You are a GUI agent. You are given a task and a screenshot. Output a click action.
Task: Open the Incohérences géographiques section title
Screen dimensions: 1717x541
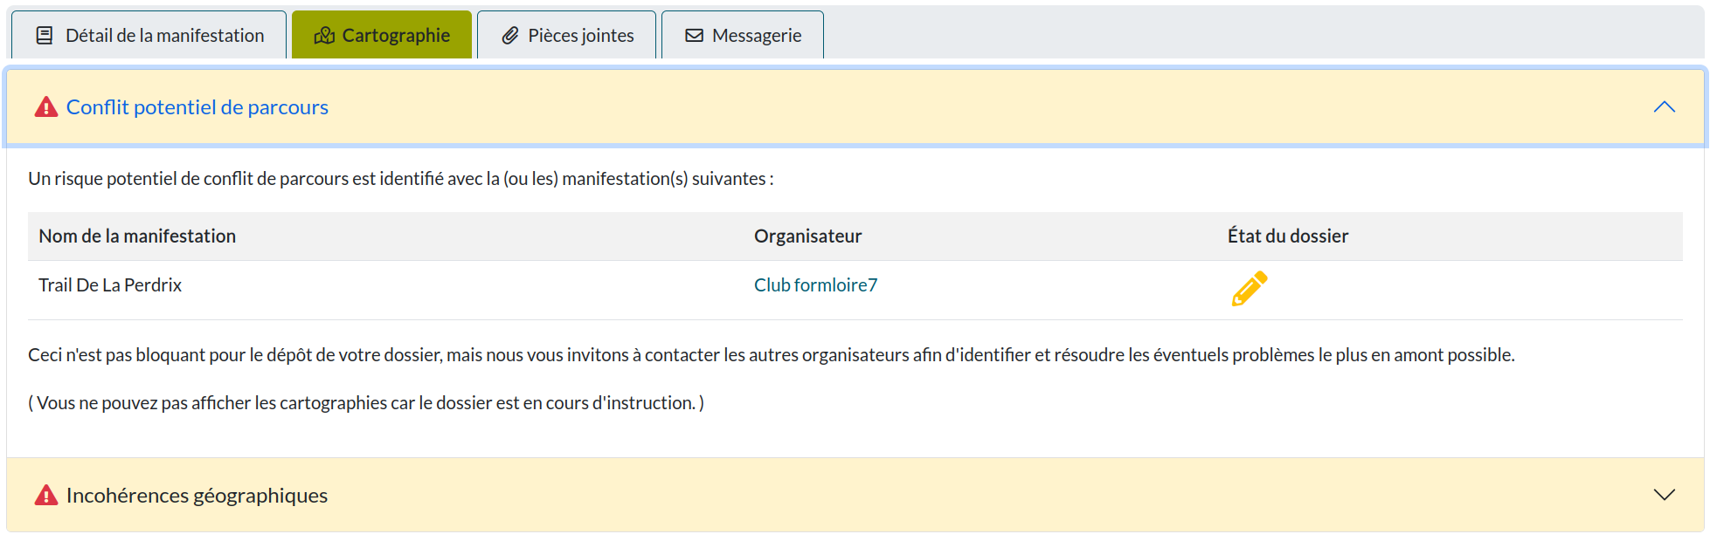point(197,496)
